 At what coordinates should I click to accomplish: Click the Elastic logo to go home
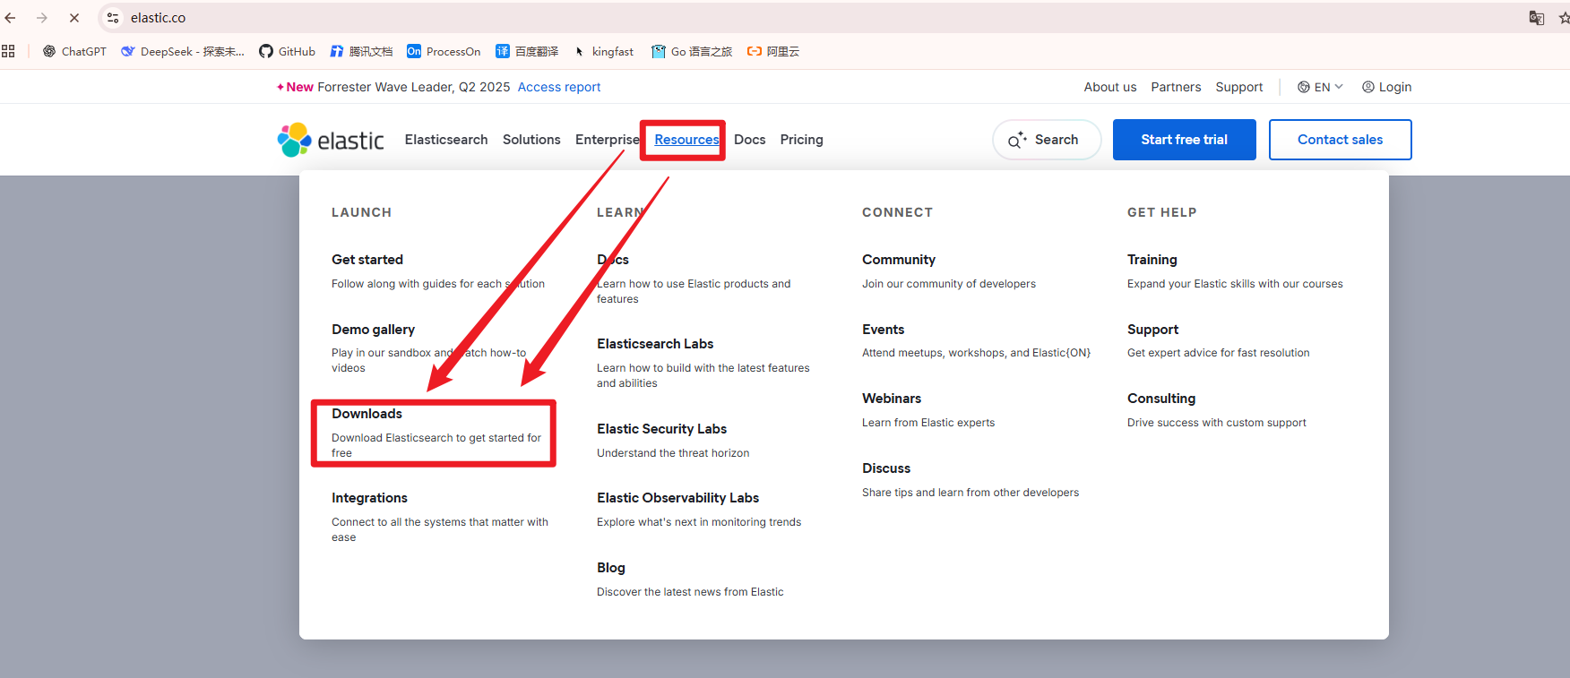pyautogui.click(x=331, y=140)
